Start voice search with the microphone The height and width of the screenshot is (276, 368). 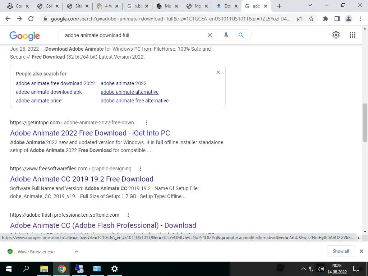coord(226,35)
